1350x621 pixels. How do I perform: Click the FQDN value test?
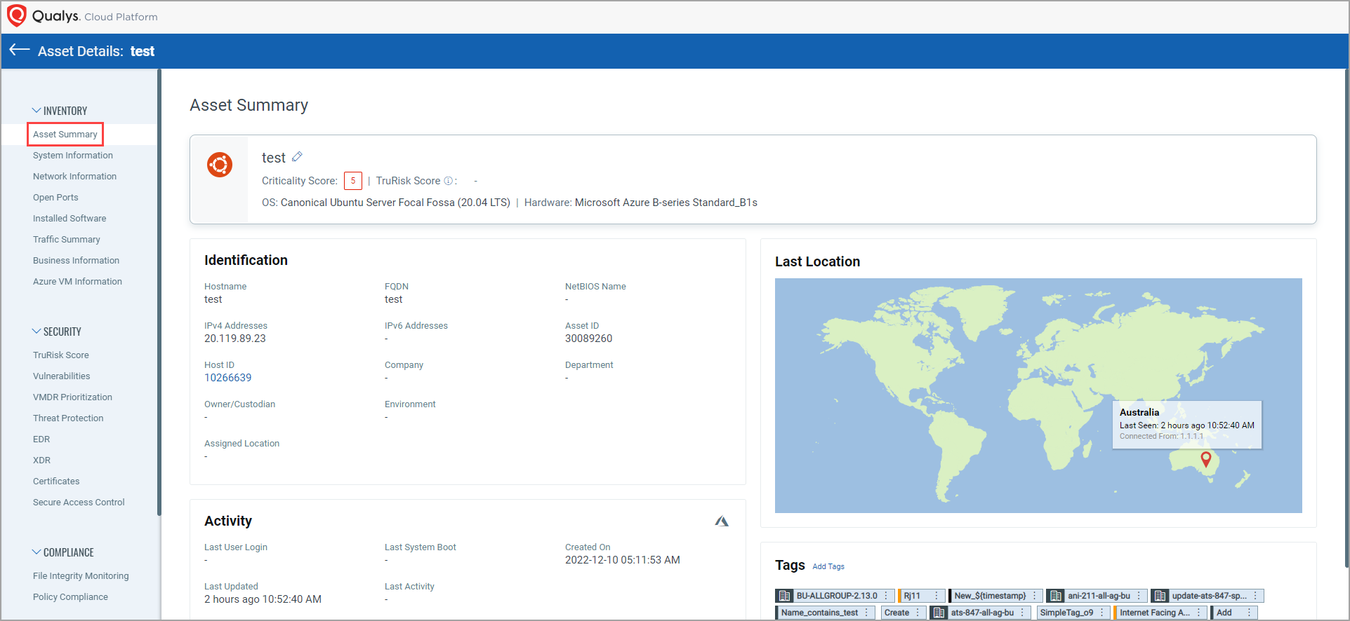(x=394, y=299)
